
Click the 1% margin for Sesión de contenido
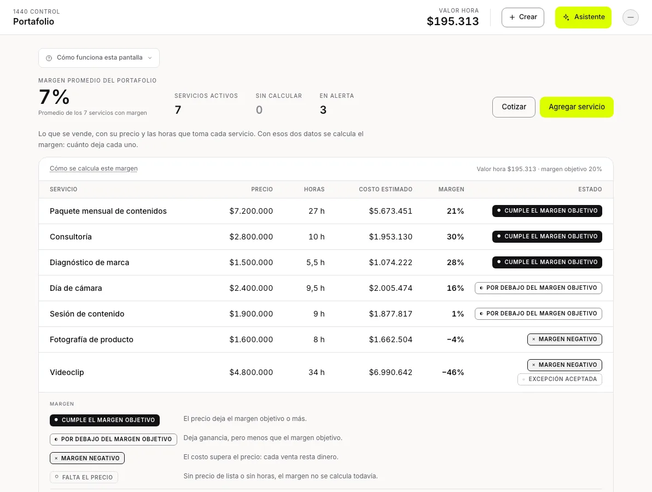coord(458,314)
